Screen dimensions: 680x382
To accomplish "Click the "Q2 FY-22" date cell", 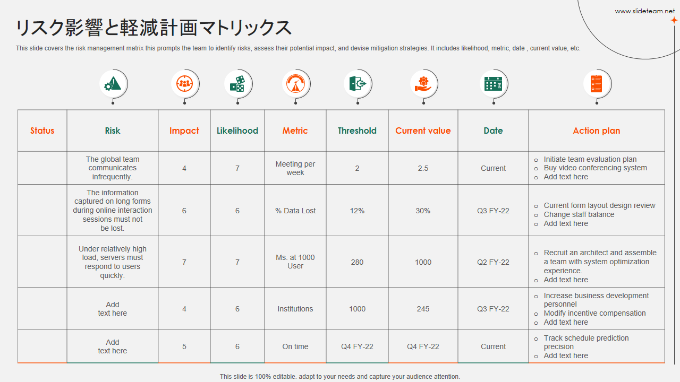I will click(493, 262).
